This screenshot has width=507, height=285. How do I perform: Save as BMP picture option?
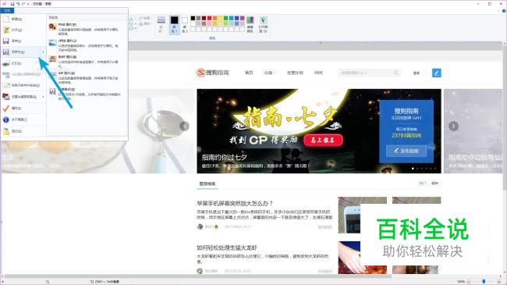tap(87, 62)
